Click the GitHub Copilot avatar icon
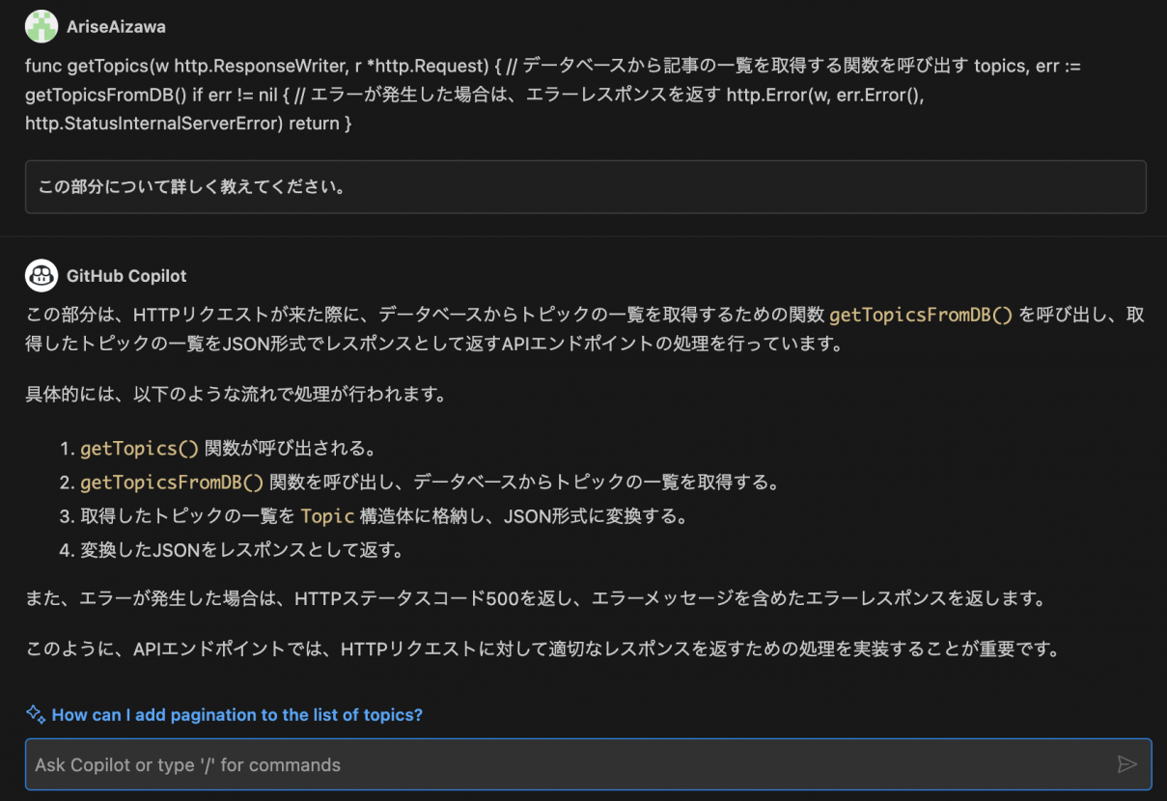 [x=41, y=276]
